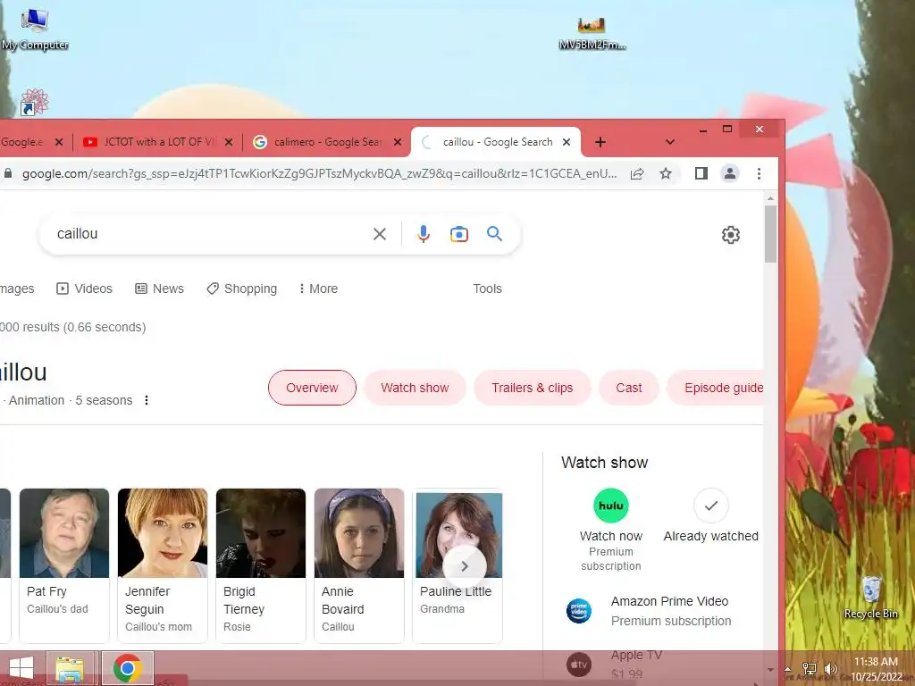The image size is (915, 686).
Task: Open more options beside 5 seasons
Action: point(147,400)
